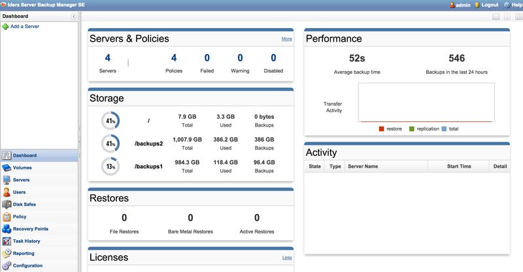Viewport: 523px width, 272px height.
Task: Collapse Licenses panel with Less link
Action: coord(286,258)
